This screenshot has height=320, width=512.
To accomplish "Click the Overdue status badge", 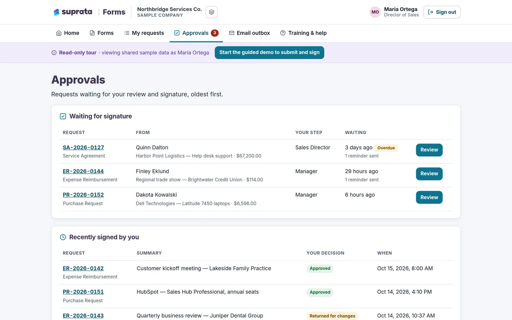I will coord(386,148).
